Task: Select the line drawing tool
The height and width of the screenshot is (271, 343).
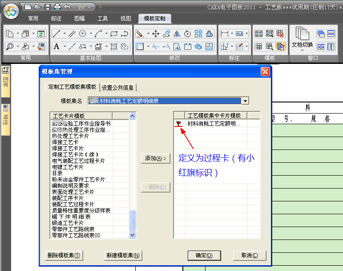Action: point(56,34)
